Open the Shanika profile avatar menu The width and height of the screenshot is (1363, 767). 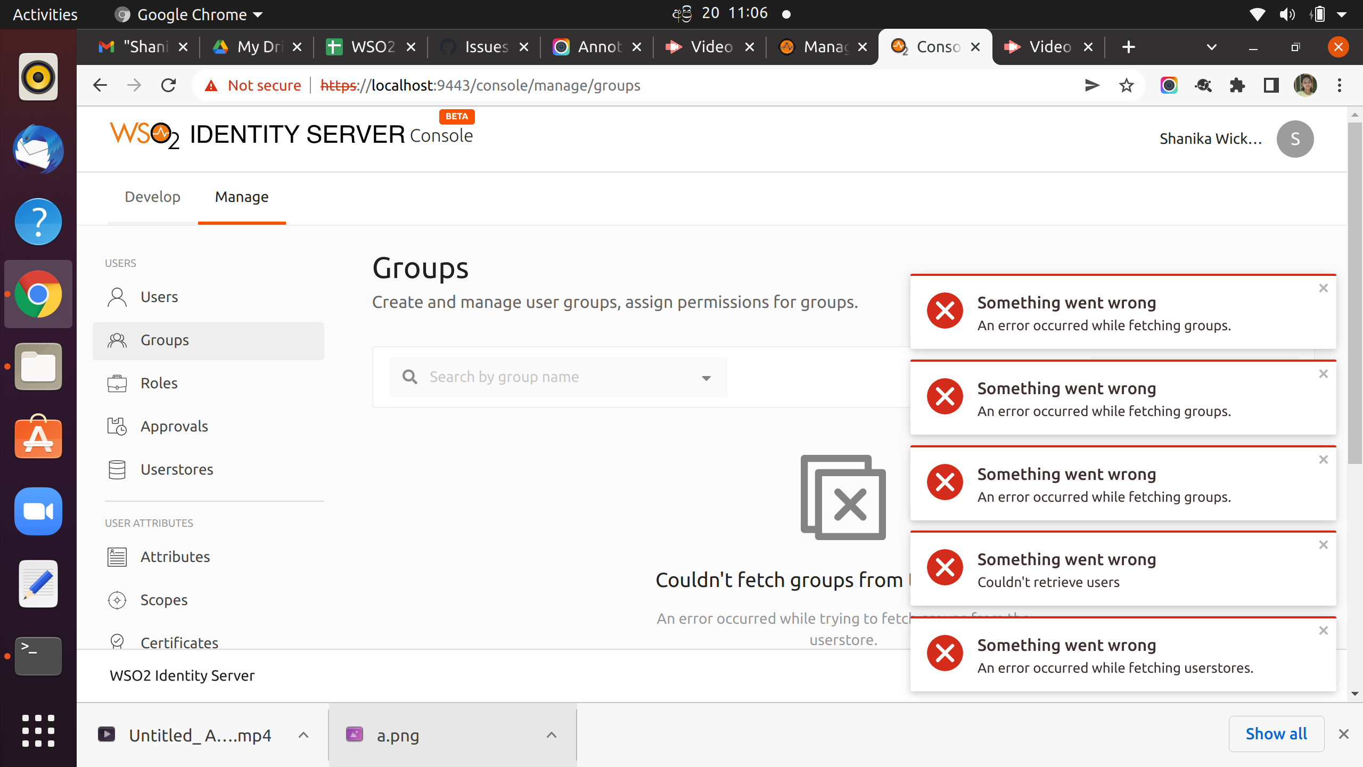[x=1295, y=138]
